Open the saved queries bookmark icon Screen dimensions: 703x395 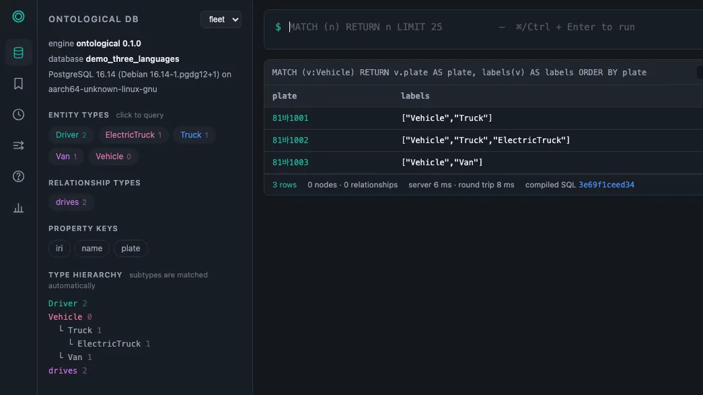(x=18, y=84)
